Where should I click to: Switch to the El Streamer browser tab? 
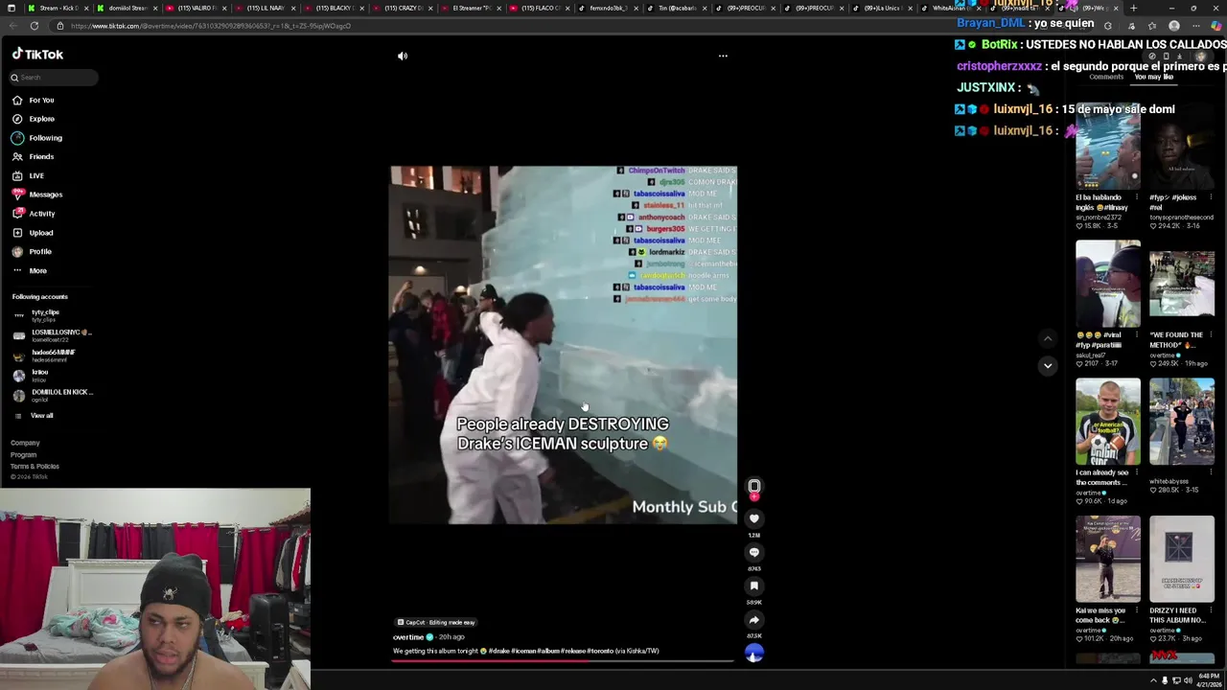[x=470, y=8]
